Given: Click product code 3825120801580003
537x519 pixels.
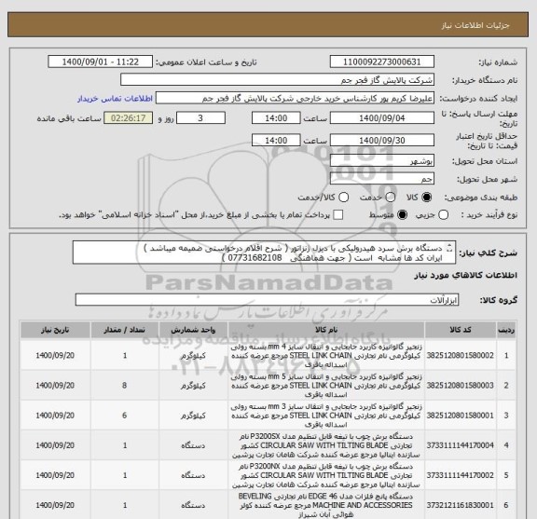Looking at the screenshot, I should (461, 386).
